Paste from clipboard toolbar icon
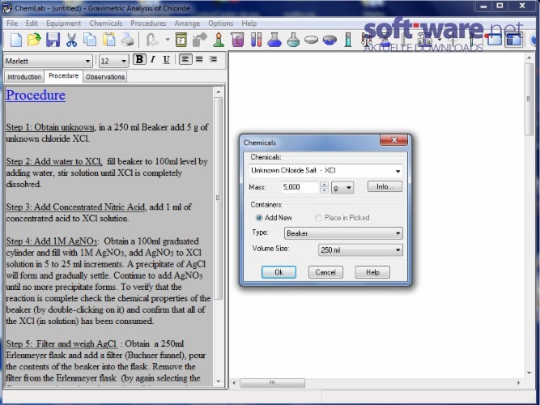The width and height of the screenshot is (540, 405). [x=108, y=40]
